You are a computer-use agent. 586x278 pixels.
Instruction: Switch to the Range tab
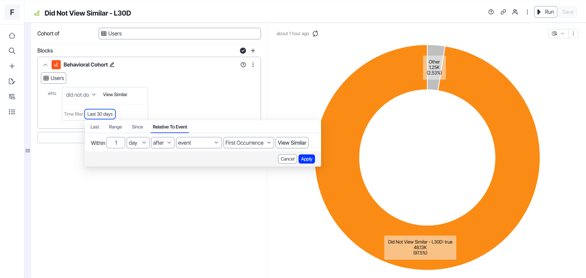115,127
